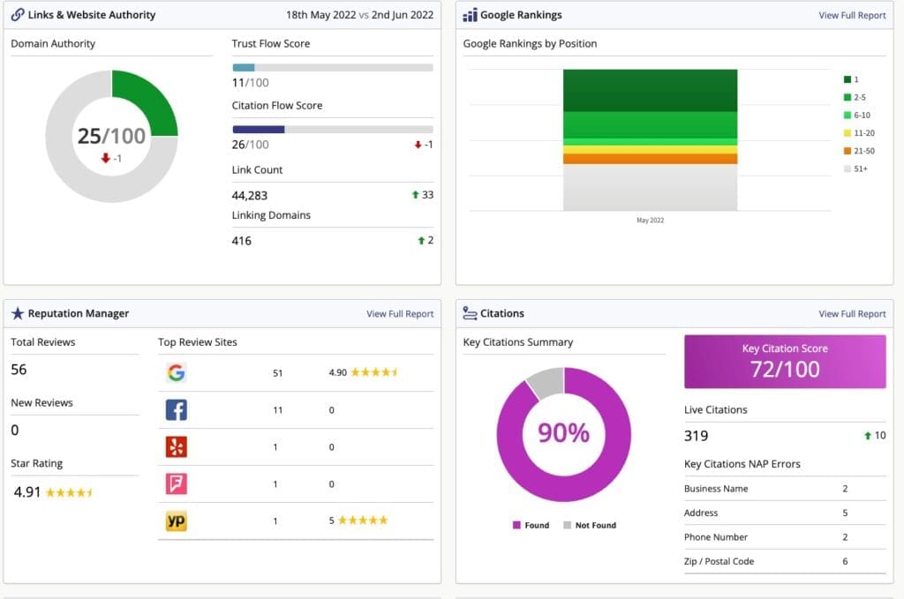Click the Link Count value 44,283
Screen dimensions: 904x599
coord(250,195)
